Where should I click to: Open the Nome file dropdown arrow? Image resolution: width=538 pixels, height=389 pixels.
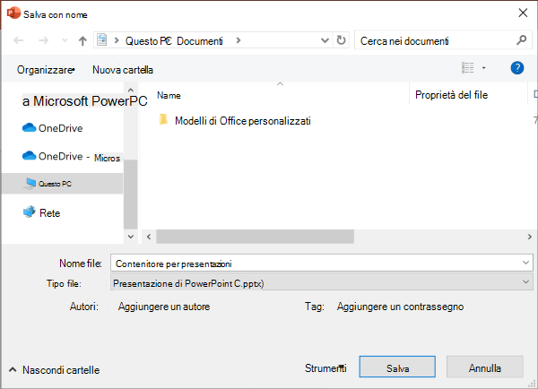pos(525,264)
